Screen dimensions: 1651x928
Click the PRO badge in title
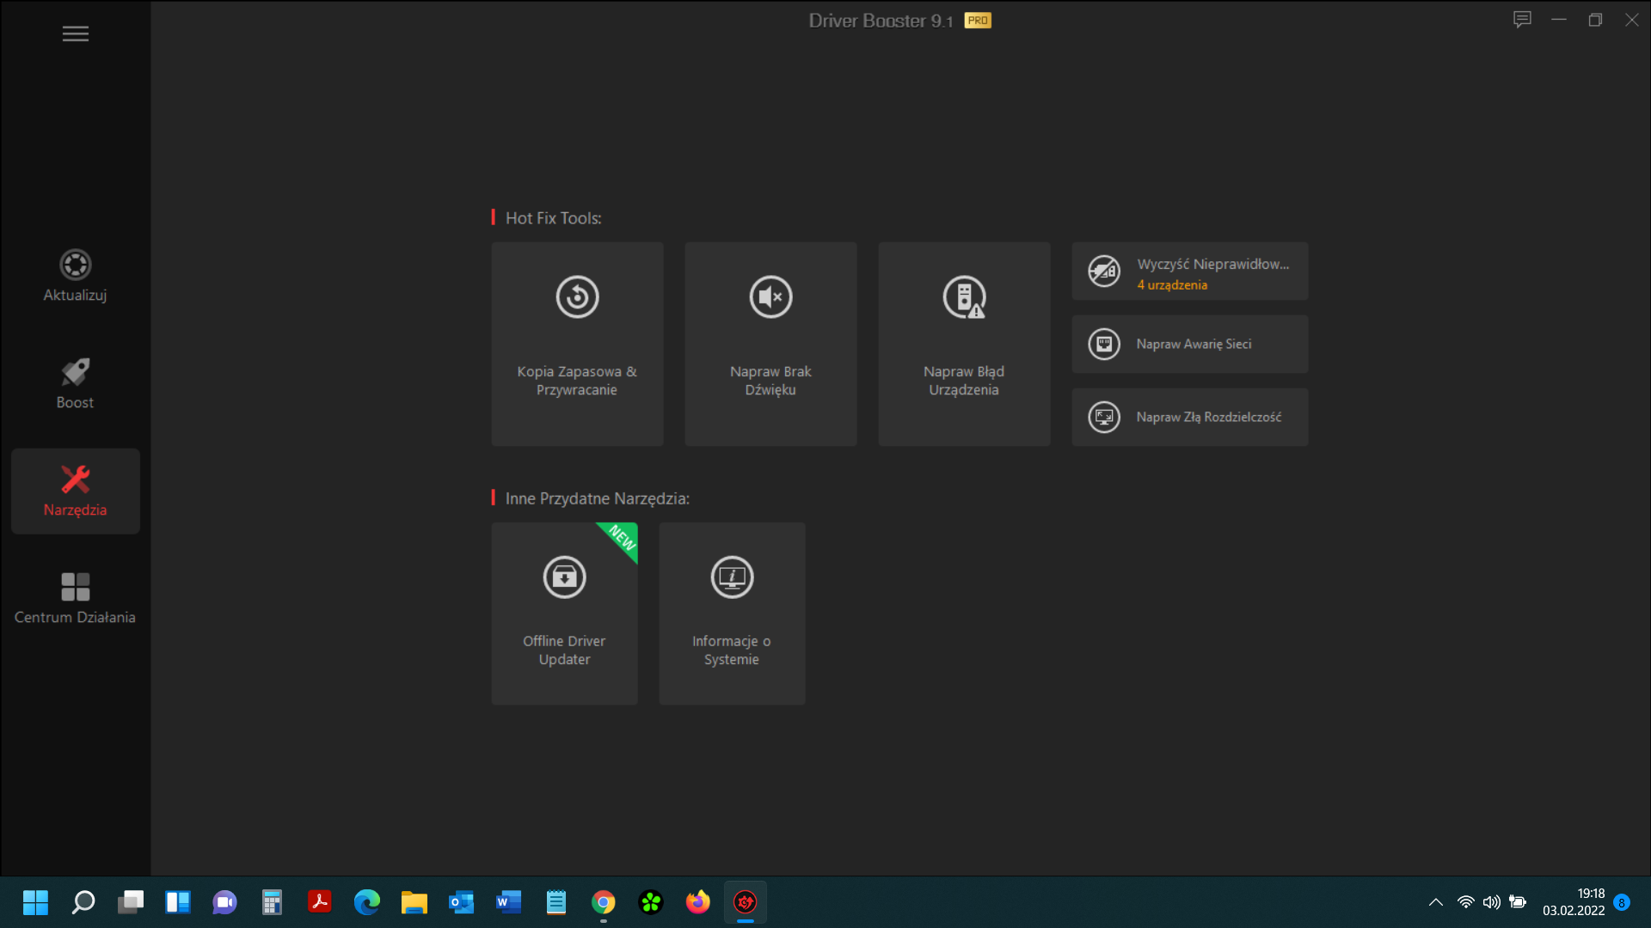[978, 21]
